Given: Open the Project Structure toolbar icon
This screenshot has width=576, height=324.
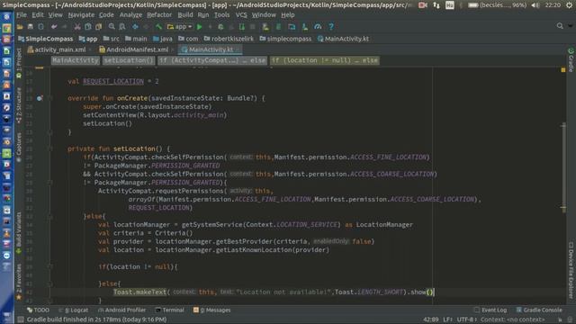Looking at the screenshot, I should point(292,27).
